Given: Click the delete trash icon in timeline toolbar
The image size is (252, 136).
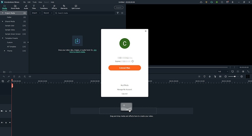Looking at the screenshot, I should pyautogui.click(x=14, y=76).
